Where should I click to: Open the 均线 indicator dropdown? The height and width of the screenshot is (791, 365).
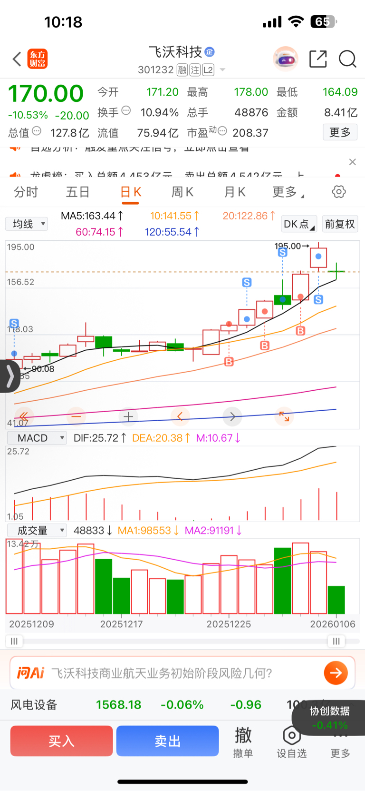(x=27, y=224)
